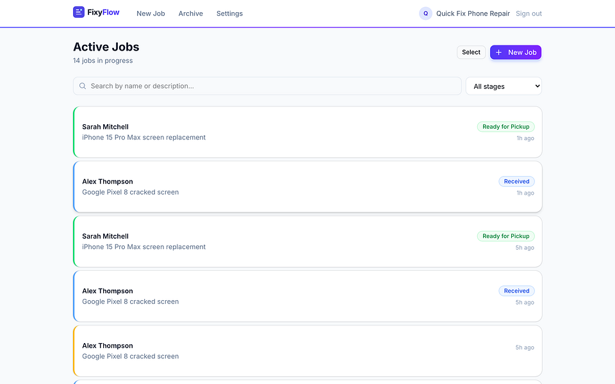
Task: Open the New Job navigation item
Action: tap(151, 13)
